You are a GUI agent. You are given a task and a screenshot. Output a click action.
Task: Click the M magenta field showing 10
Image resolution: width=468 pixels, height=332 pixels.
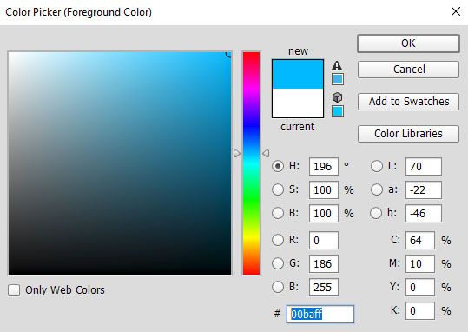420,263
